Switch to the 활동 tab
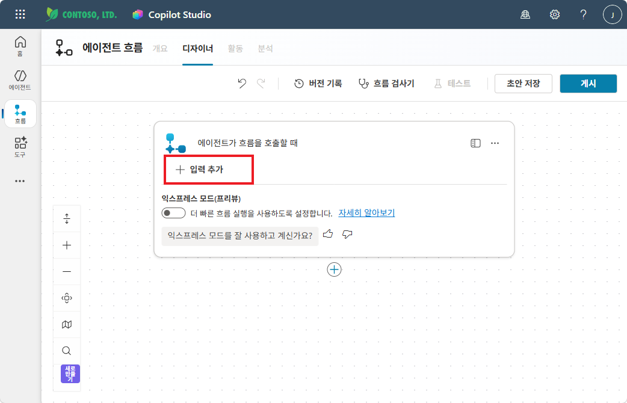The width and height of the screenshot is (627, 403). tap(235, 48)
